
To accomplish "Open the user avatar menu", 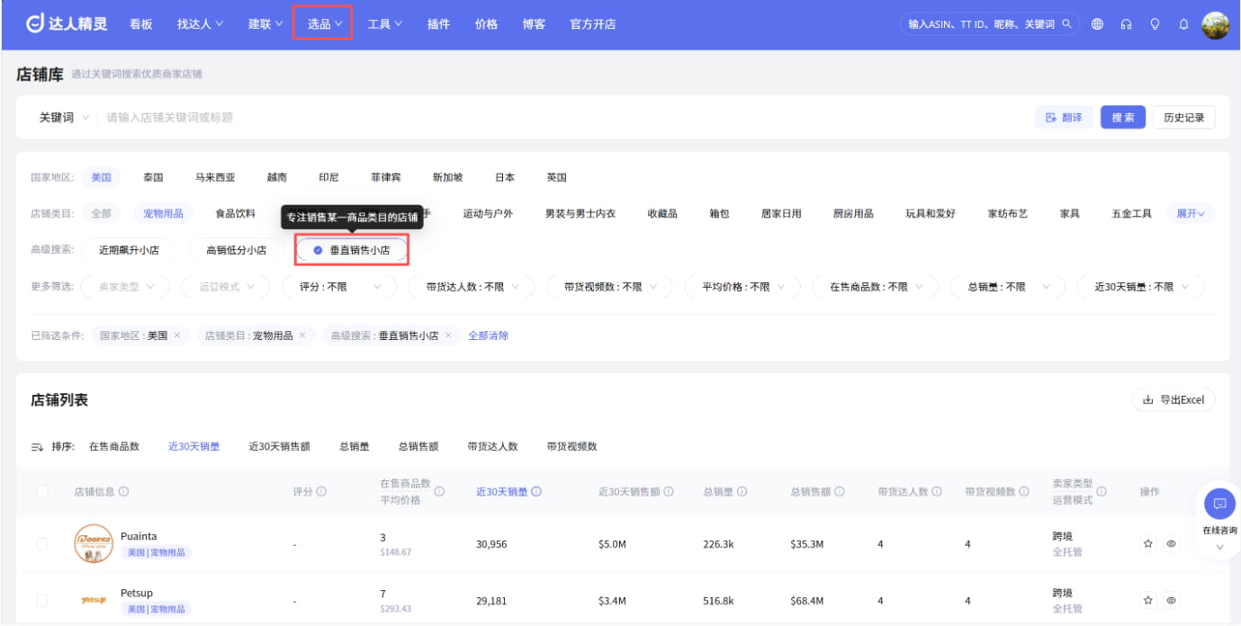I will (x=1216, y=24).
